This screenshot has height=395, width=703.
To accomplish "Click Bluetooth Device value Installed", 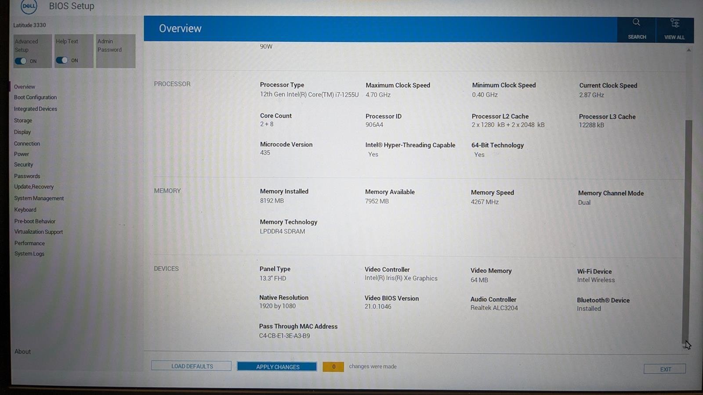I will click(x=589, y=309).
